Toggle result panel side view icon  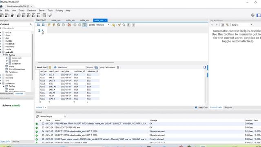pyautogui.click(x=205, y=67)
